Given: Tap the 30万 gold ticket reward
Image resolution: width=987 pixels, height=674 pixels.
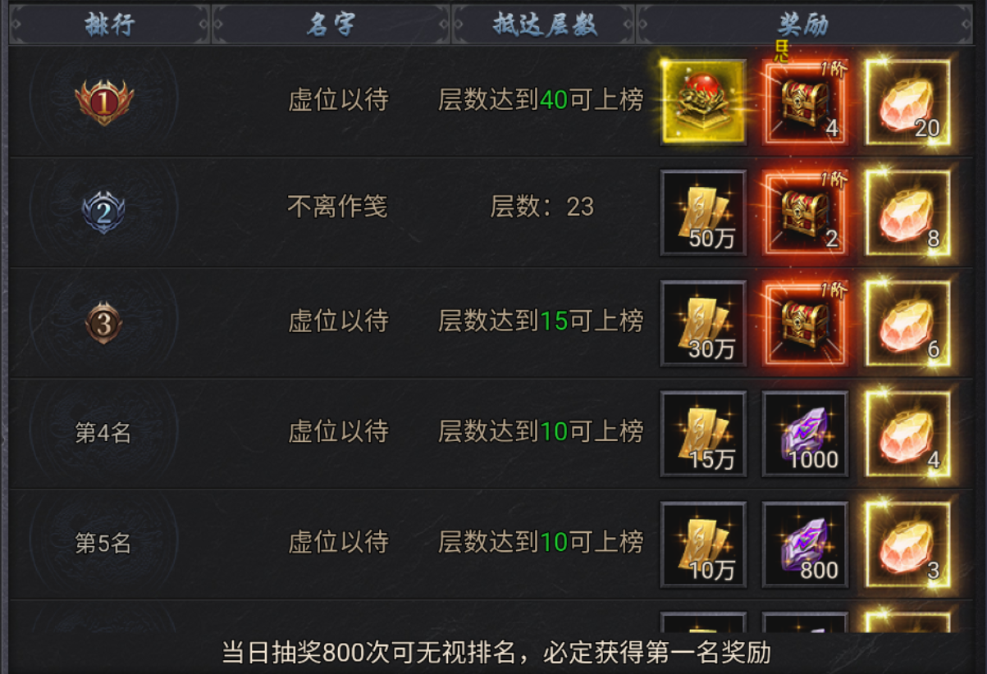Looking at the screenshot, I should click(704, 323).
